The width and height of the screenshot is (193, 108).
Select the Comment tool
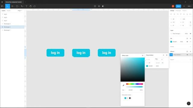[35, 6]
